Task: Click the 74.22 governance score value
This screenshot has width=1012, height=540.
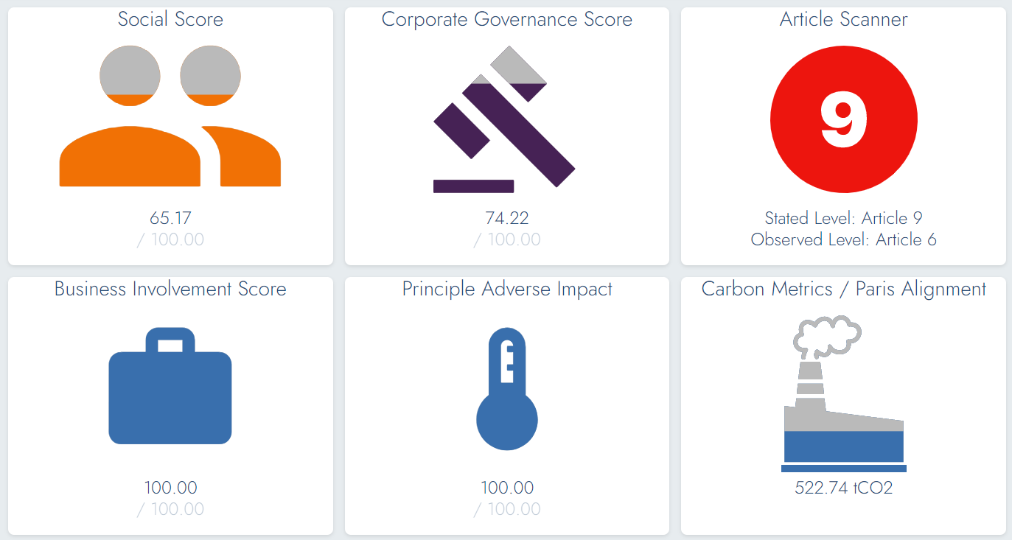Action: point(507,218)
